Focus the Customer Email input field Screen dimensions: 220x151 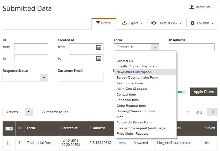click(80, 78)
